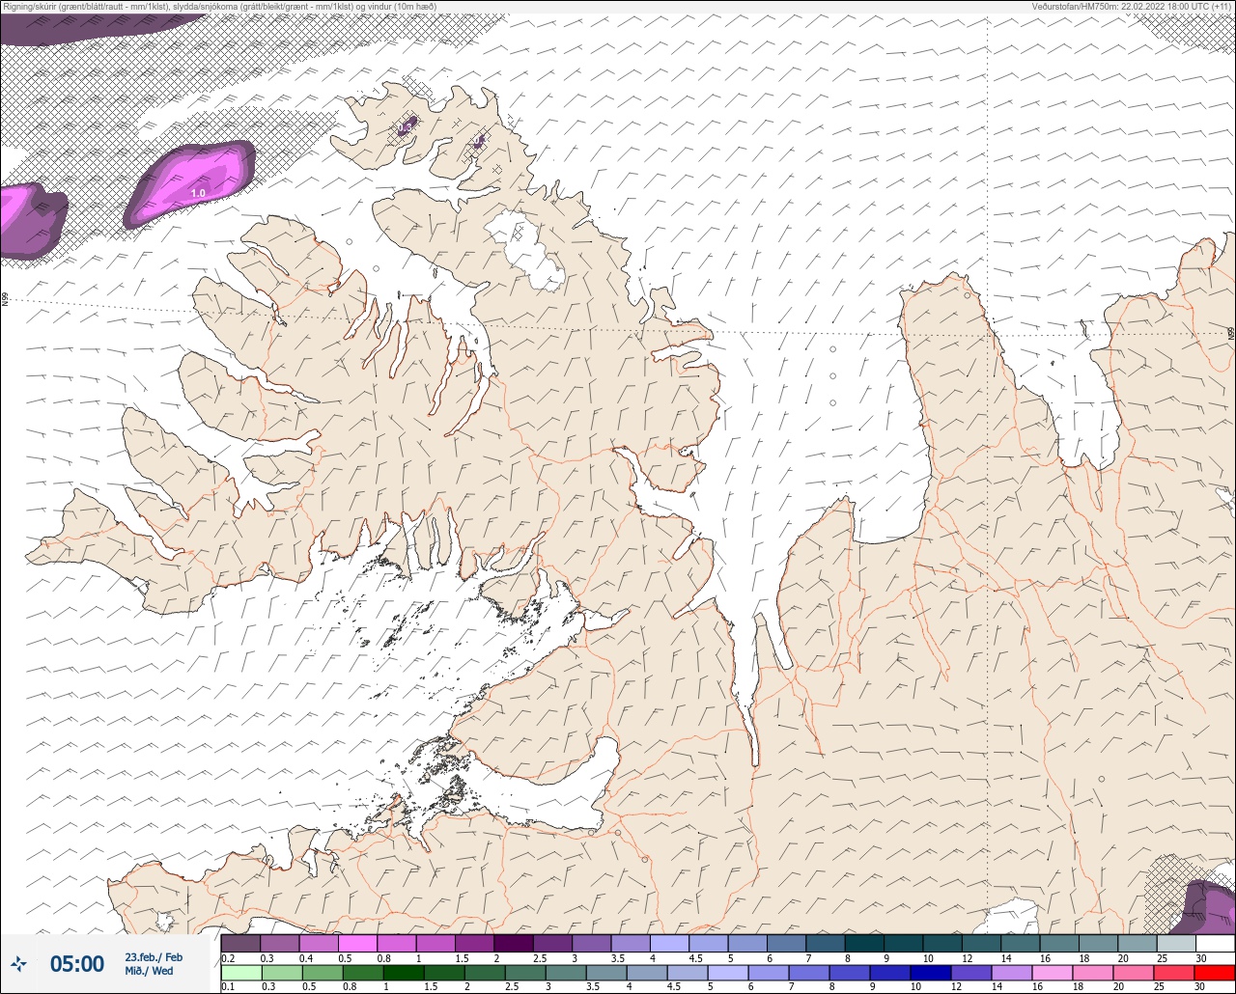
Task: Select the upper legend grey swatch labeled 25
Action: click(x=1175, y=943)
